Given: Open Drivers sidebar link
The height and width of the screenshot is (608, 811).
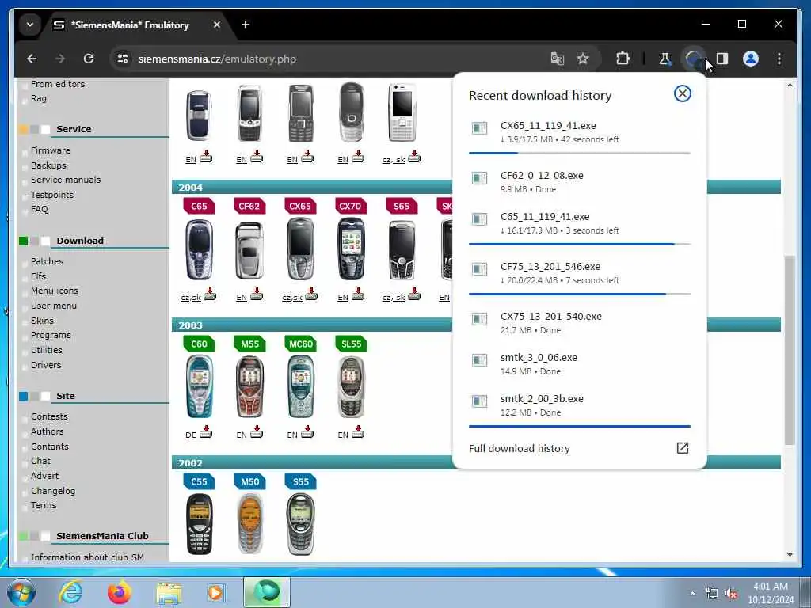Looking at the screenshot, I should (x=46, y=365).
